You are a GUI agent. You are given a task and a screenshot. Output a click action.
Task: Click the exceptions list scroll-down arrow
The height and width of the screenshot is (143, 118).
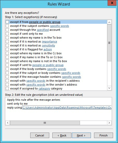109,88
